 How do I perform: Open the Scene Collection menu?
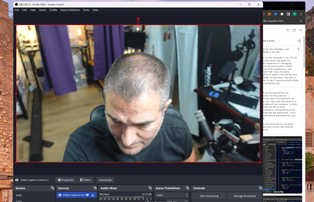point(70,10)
